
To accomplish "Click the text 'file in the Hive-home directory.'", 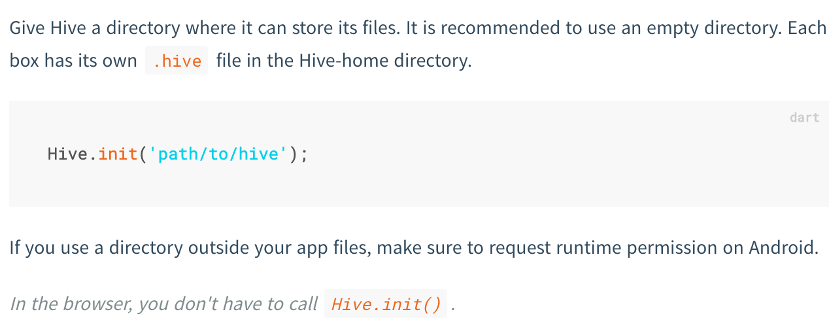I will [344, 61].
